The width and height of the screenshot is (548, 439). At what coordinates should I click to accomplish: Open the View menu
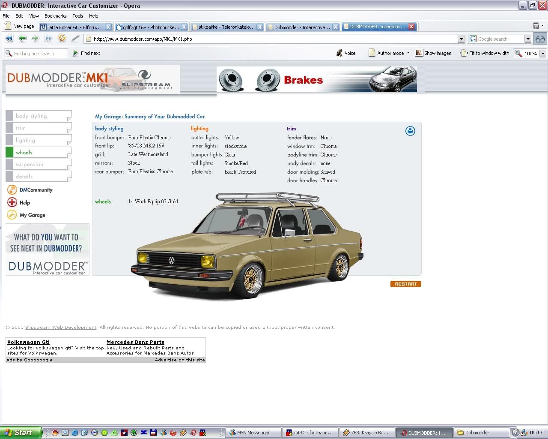(x=34, y=16)
